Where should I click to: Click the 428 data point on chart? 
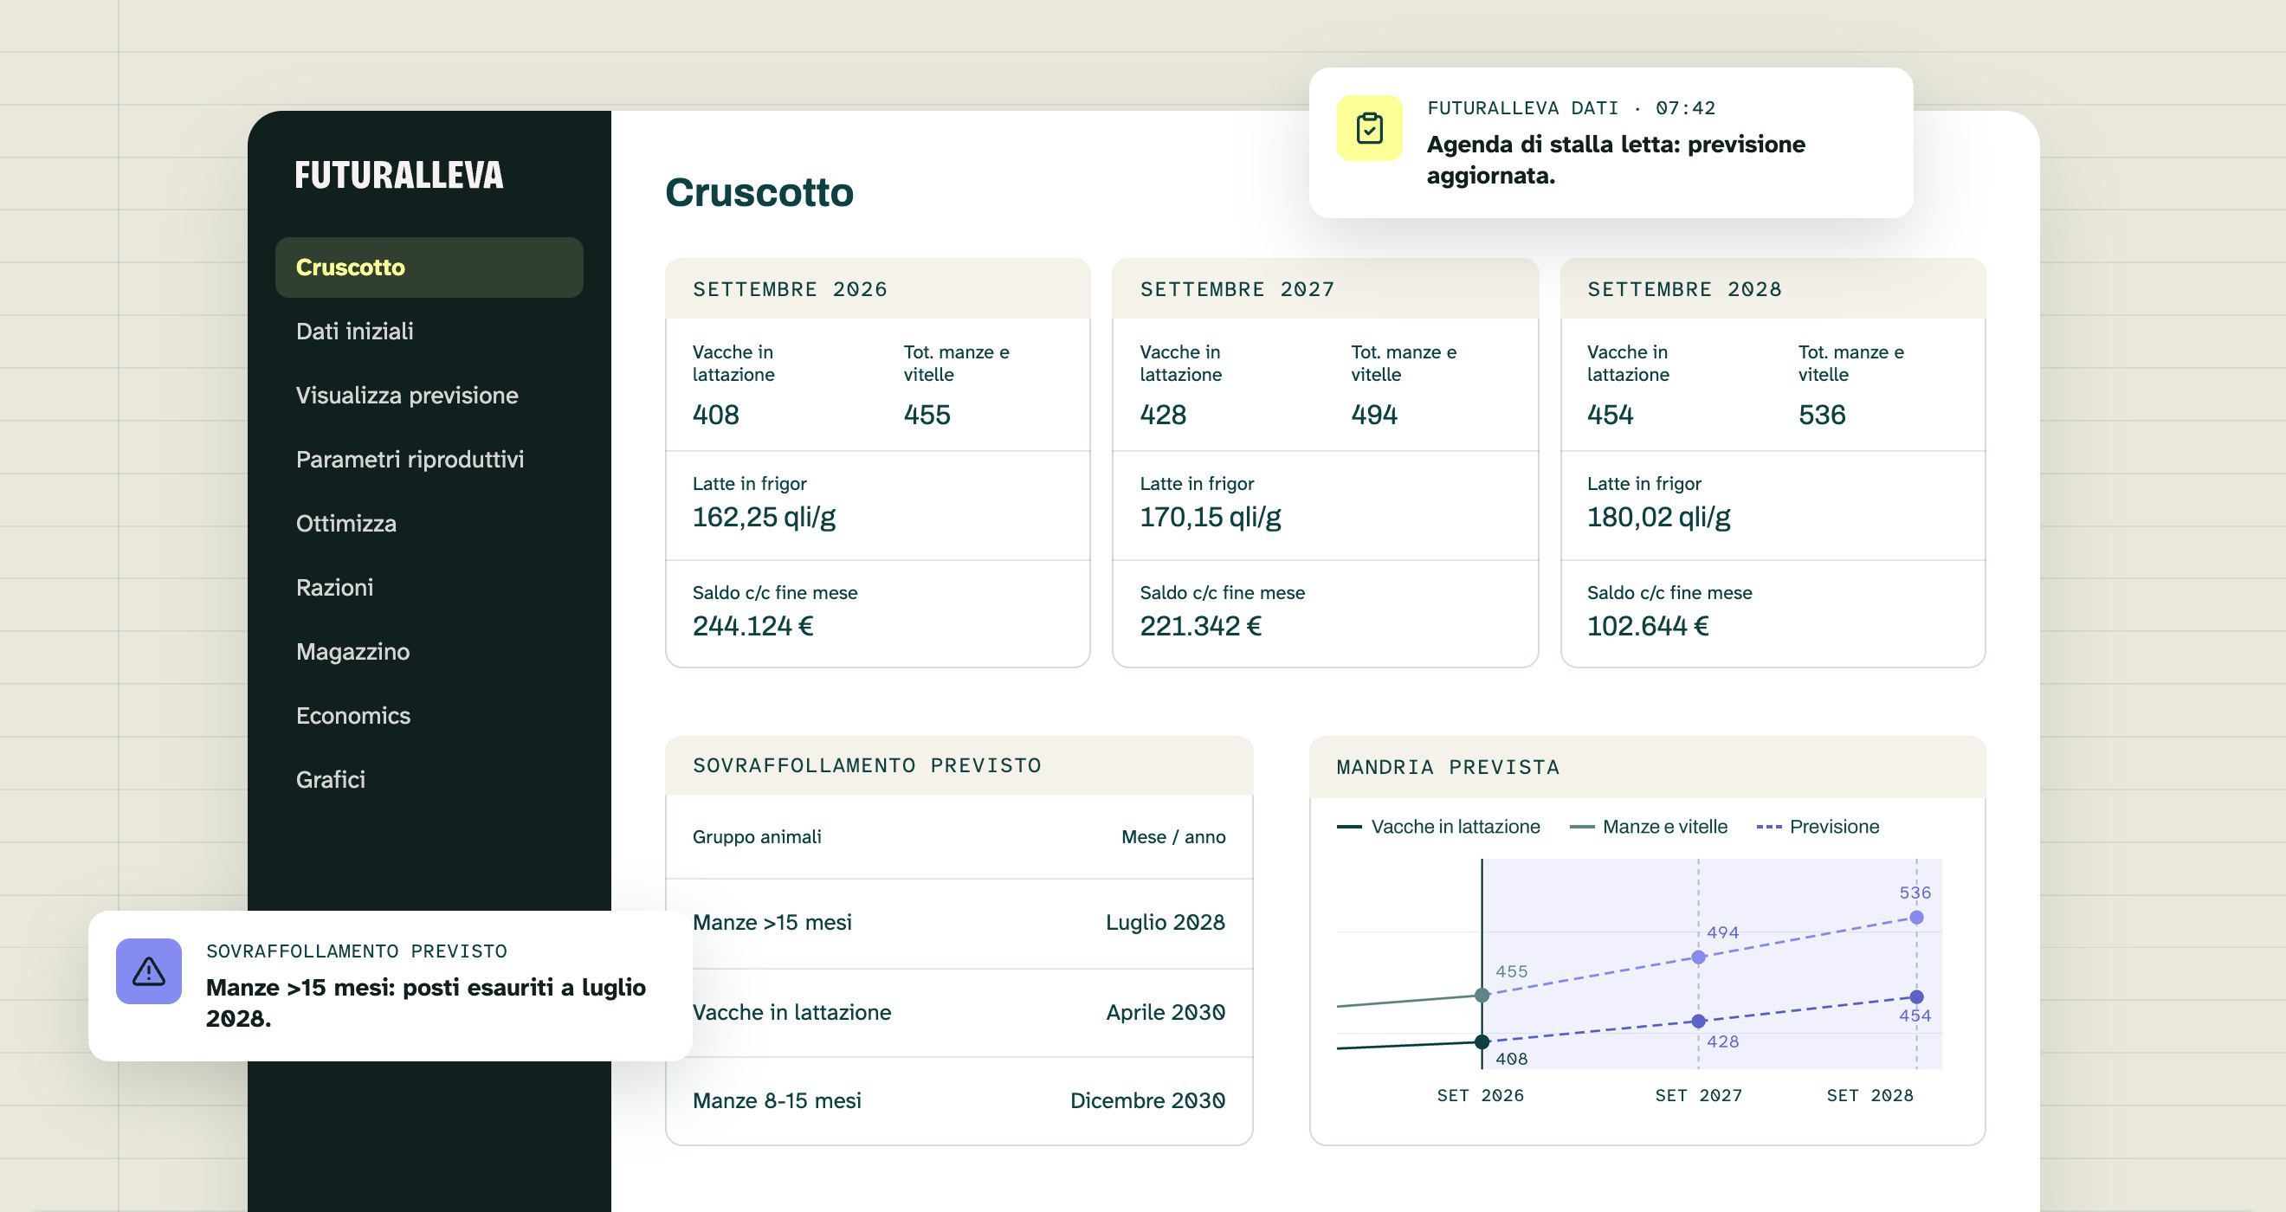click(1699, 1022)
